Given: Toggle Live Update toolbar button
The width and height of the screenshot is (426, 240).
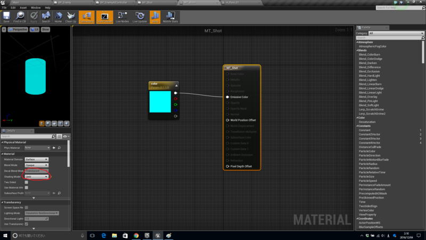Looking at the screenshot, I should pyautogui.click(x=140, y=17).
